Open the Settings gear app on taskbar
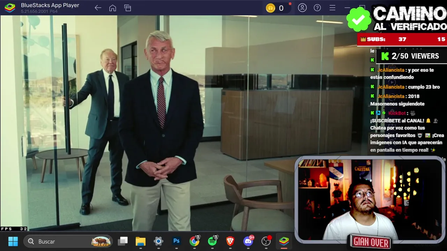This screenshot has height=251, width=447. [159, 241]
